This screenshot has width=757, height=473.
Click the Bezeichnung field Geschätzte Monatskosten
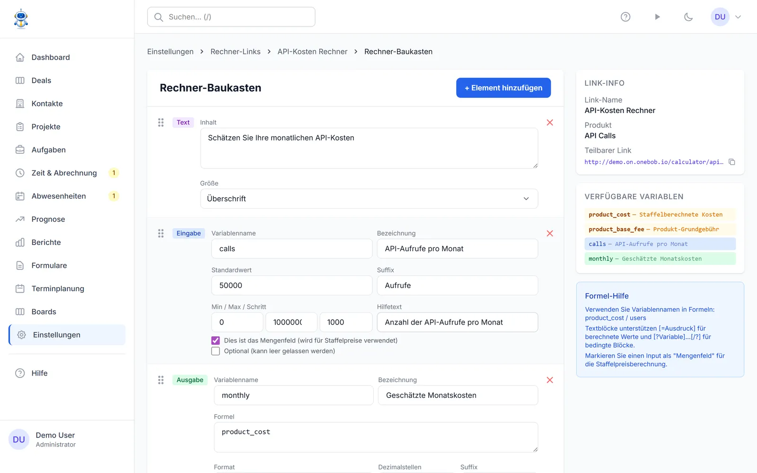click(x=458, y=395)
